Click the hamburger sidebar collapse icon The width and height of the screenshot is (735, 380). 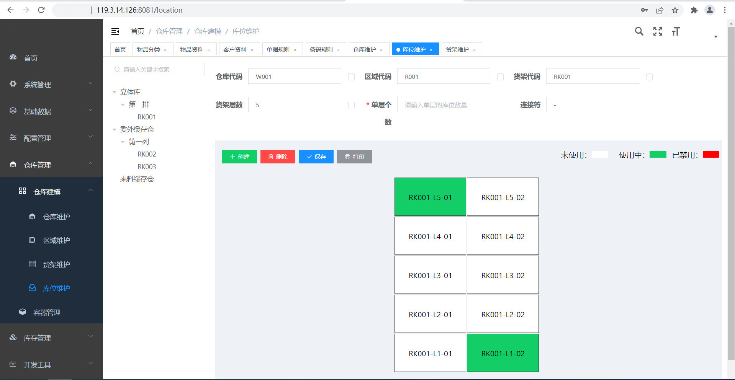tap(115, 31)
